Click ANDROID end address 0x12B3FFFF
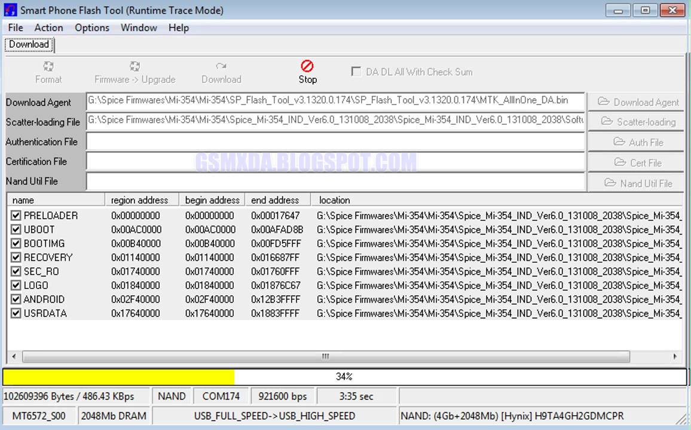This screenshot has height=430, width=691. [x=276, y=299]
